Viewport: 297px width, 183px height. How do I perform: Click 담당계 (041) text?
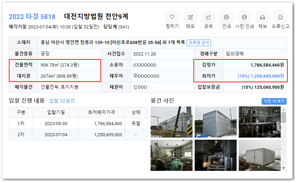coord(116,27)
